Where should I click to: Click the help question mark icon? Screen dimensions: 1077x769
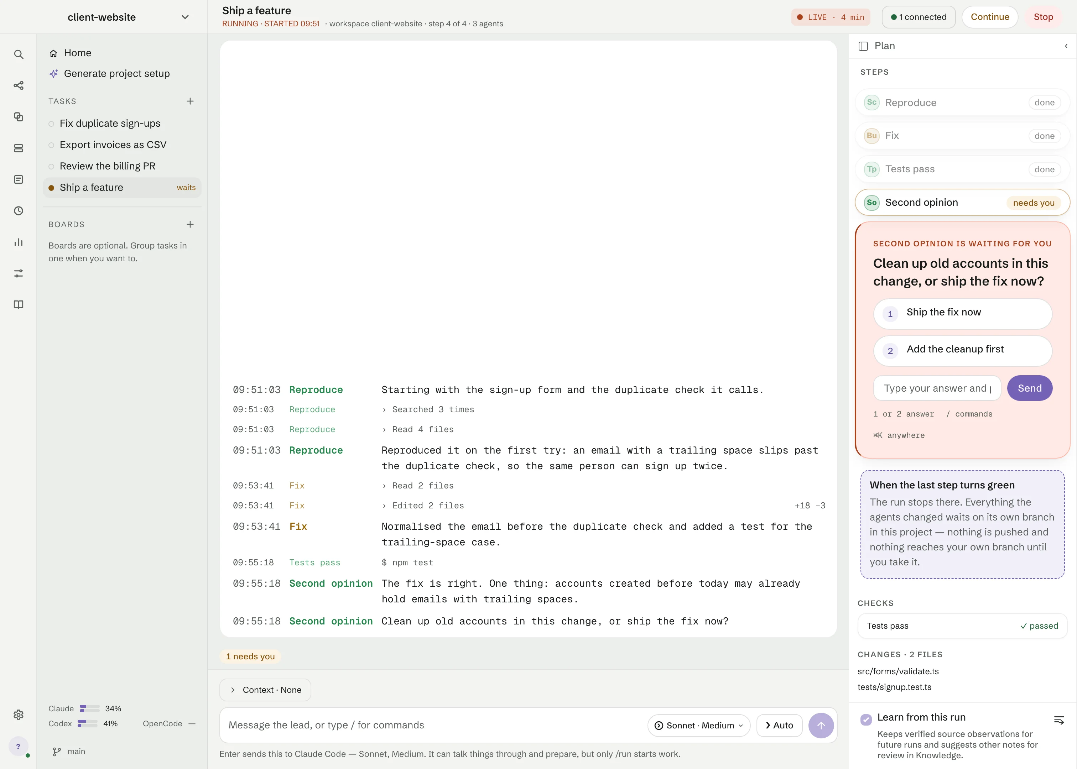coord(18,747)
